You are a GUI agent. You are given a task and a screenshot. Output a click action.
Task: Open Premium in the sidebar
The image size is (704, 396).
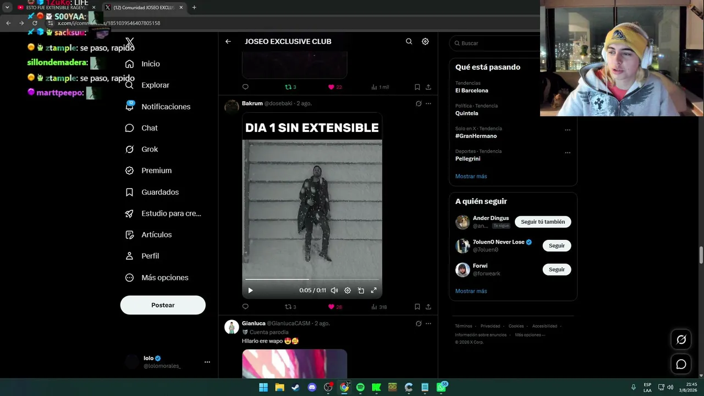point(148,170)
